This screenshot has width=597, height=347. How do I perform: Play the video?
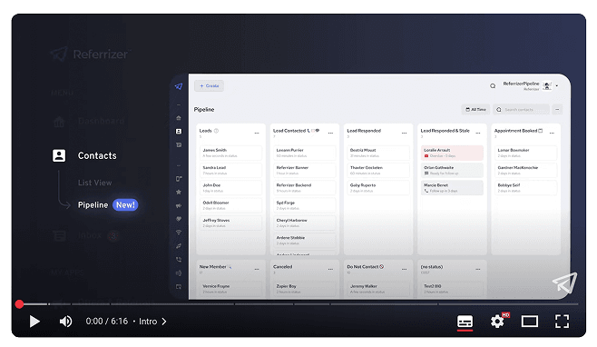pos(34,322)
